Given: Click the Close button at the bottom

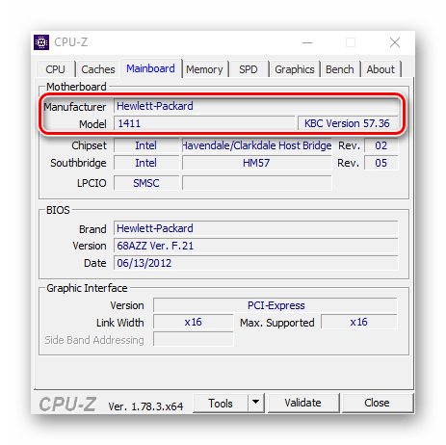Looking at the screenshot, I should point(377,403).
